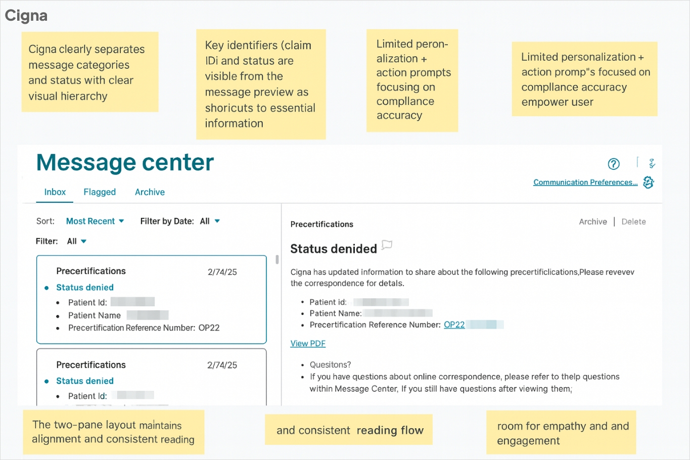Screen dimensions: 690x460
Task: Click the icon right of the help divider
Action: coord(652,163)
